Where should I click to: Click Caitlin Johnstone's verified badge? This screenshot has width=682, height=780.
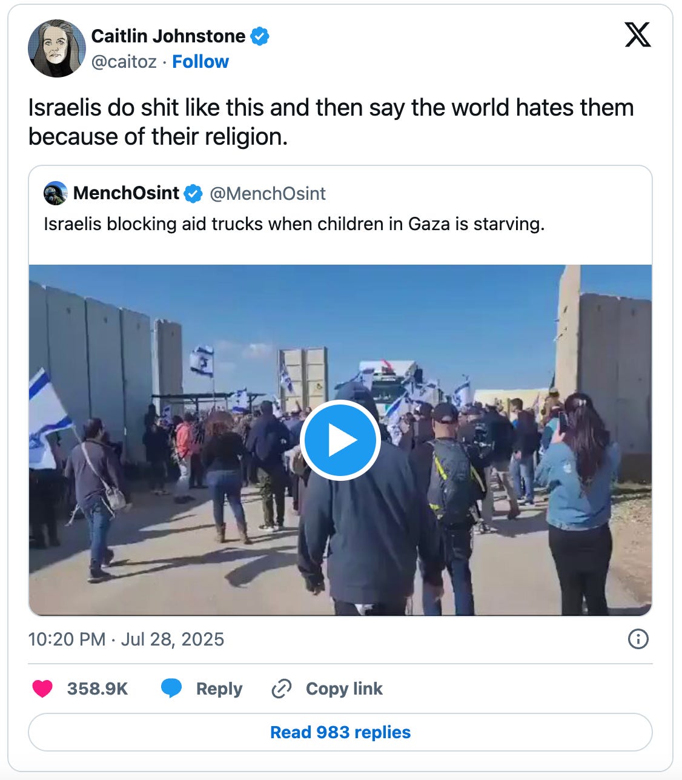click(260, 36)
